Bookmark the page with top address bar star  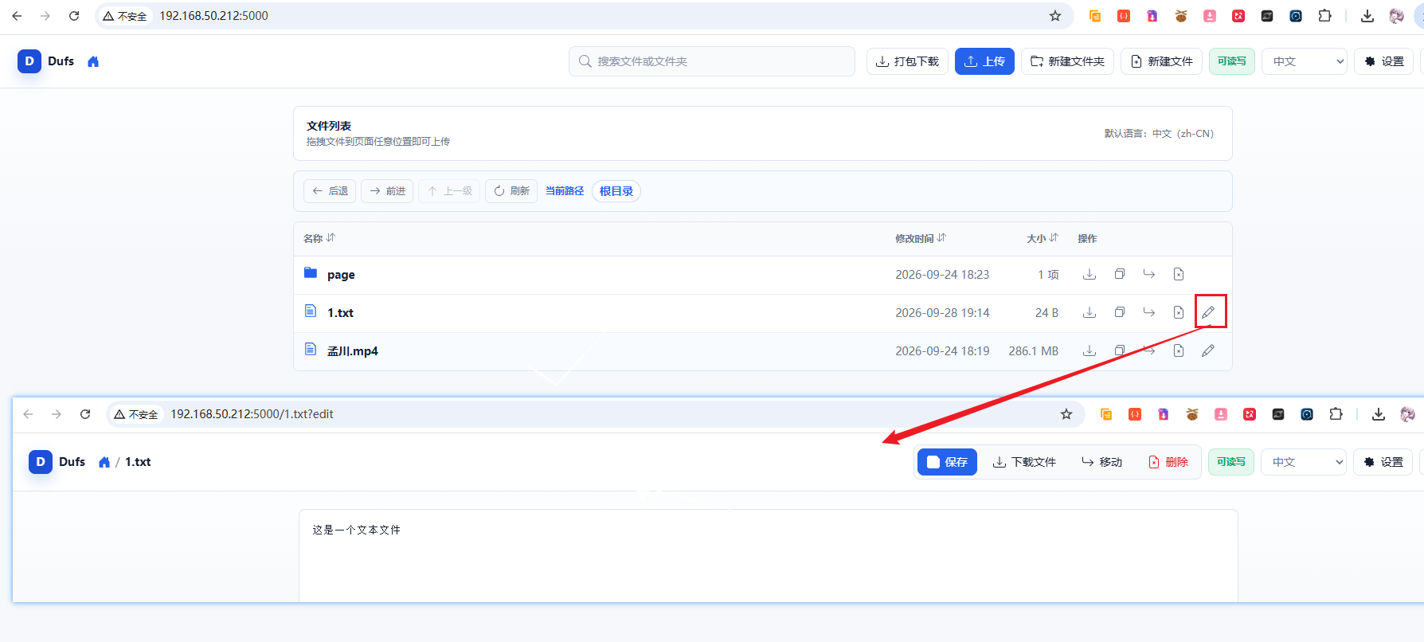point(1055,16)
